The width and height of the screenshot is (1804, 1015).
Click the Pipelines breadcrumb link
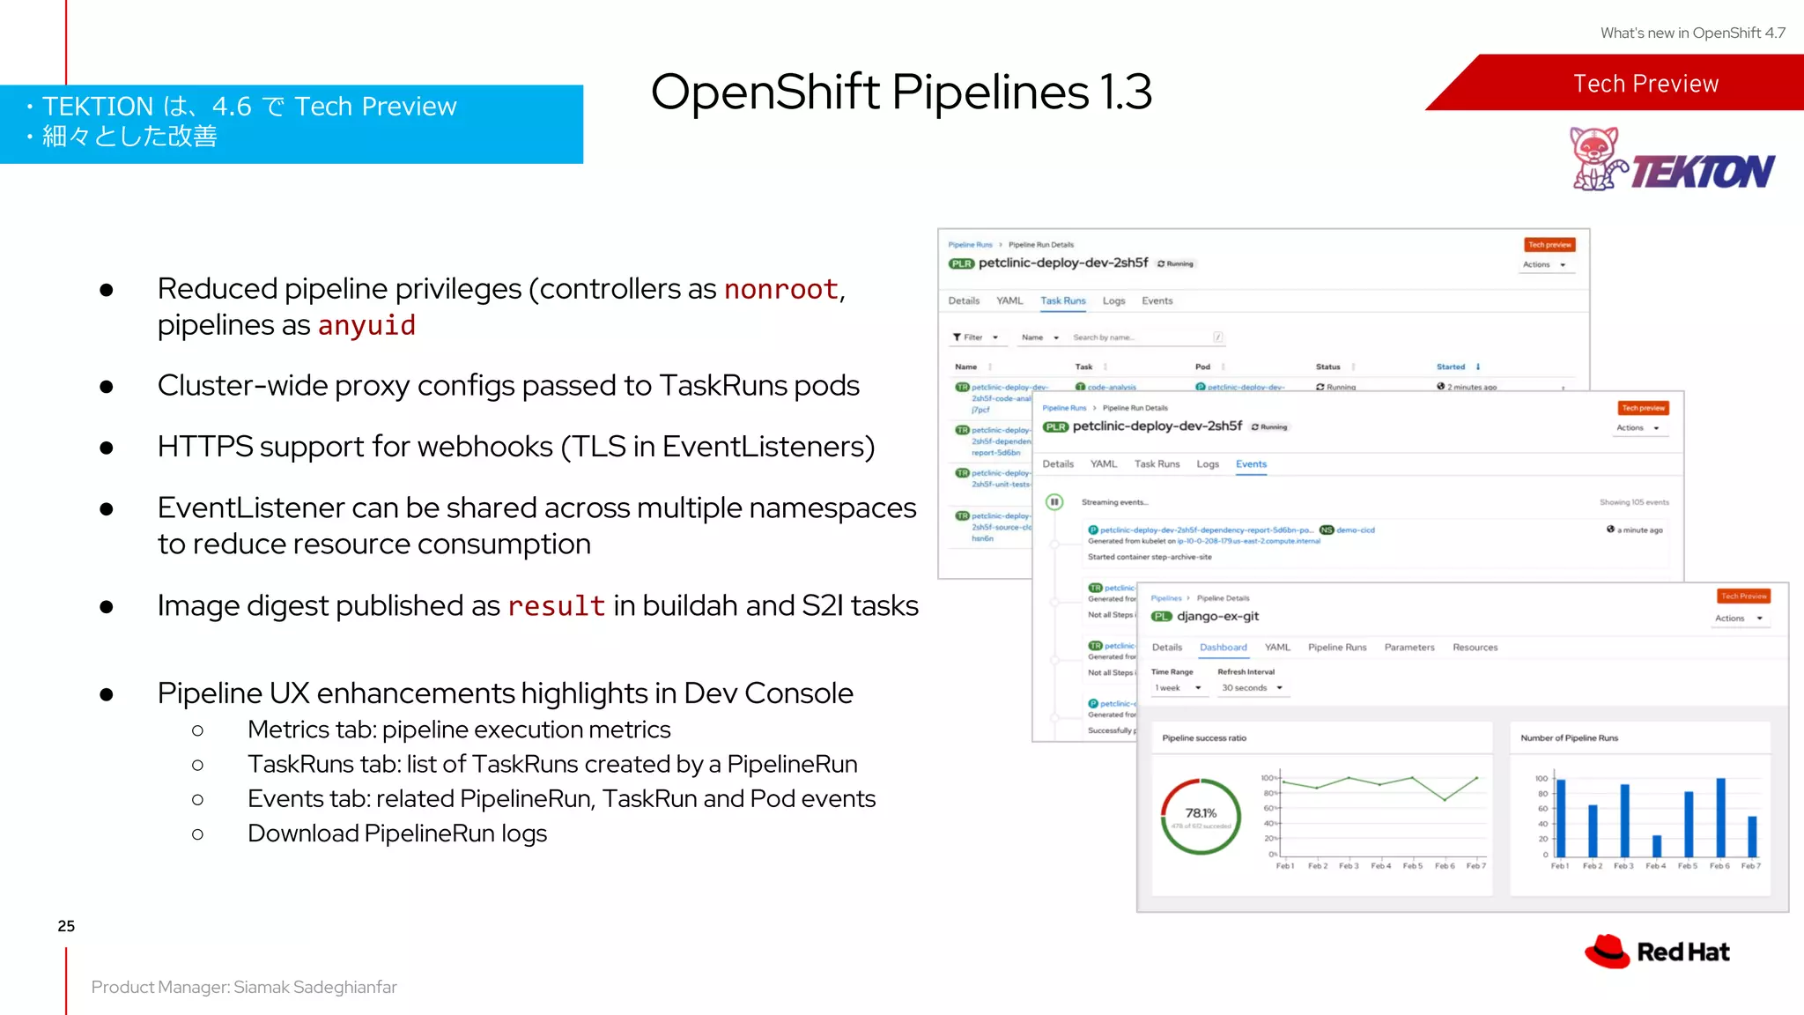coord(1166,598)
